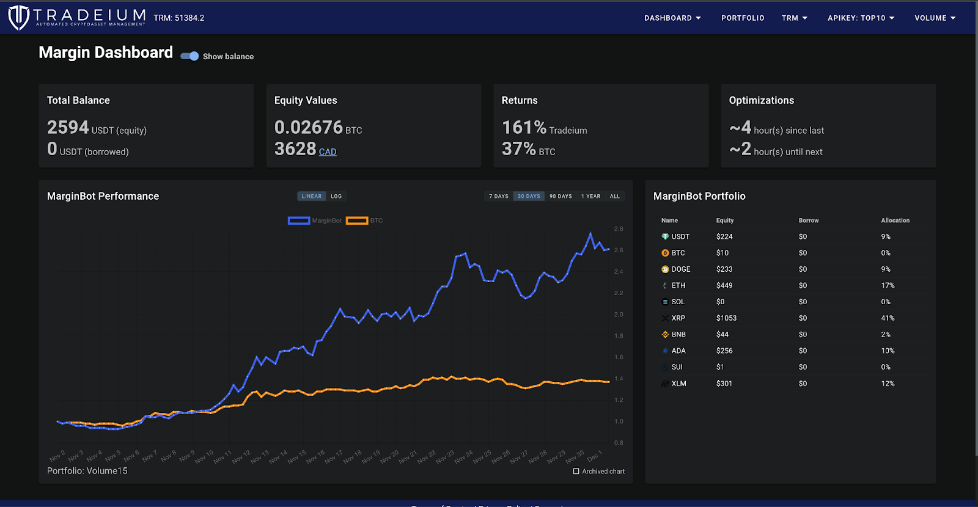Click the MarginBot line peak on chart
This screenshot has height=507, width=978.
(590, 234)
